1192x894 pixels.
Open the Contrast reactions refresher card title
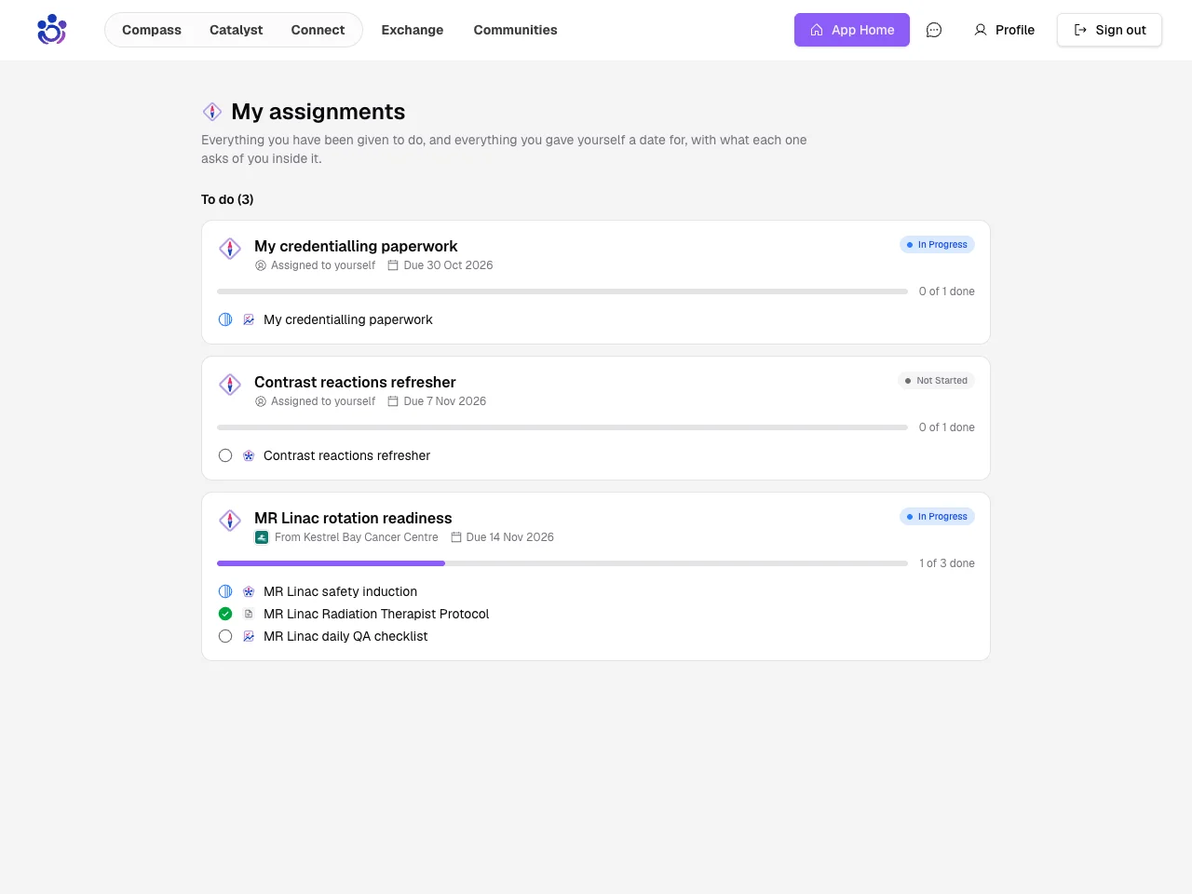pos(355,382)
